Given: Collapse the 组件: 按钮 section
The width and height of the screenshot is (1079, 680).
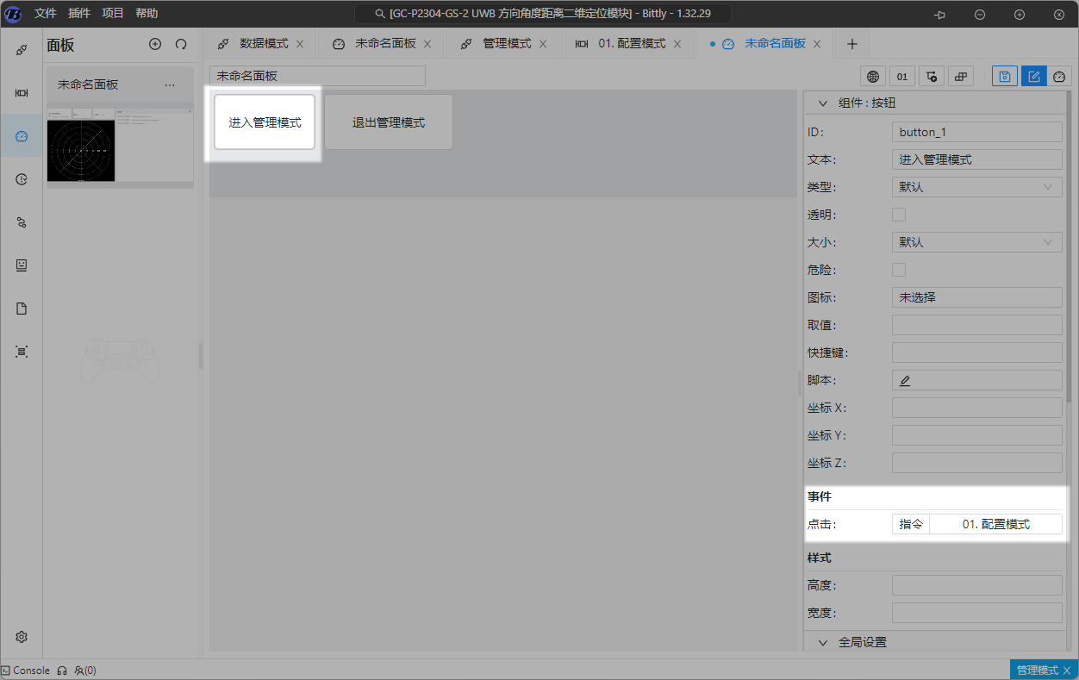Looking at the screenshot, I should tap(822, 103).
